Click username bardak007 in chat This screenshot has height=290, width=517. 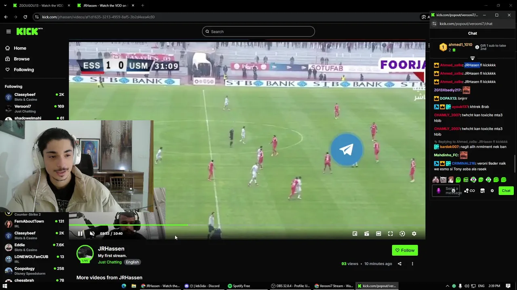tap(449, 147)
